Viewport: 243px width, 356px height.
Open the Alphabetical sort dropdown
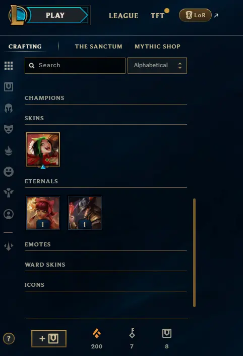(157, 66)
